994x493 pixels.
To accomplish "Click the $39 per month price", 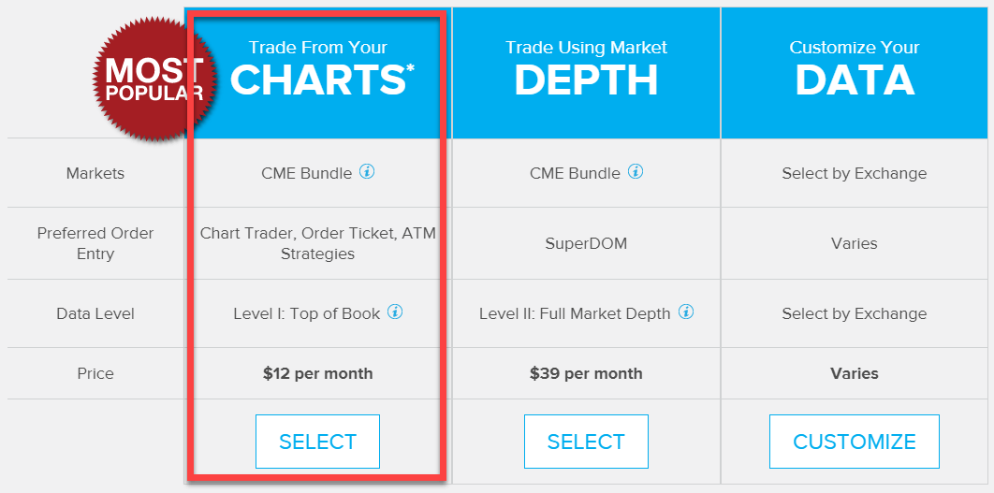I will (586, 374).
